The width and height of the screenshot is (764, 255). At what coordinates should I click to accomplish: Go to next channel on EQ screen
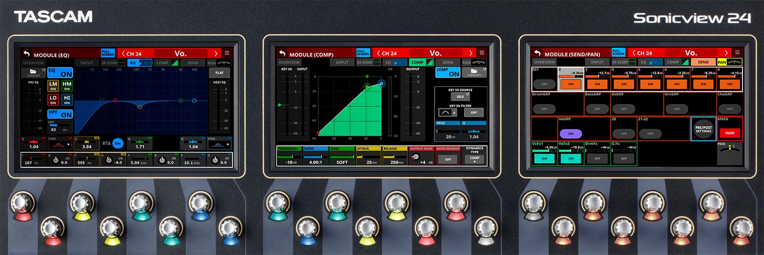(x=215, y=53)
